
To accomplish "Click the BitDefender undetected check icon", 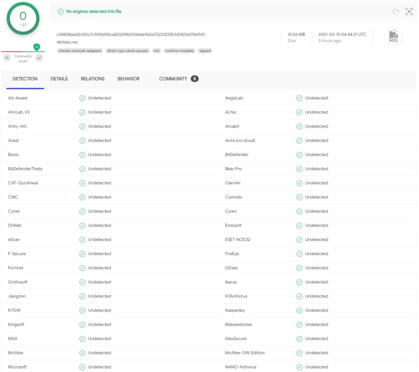I will pyautogui.click(x=299, y=155).
